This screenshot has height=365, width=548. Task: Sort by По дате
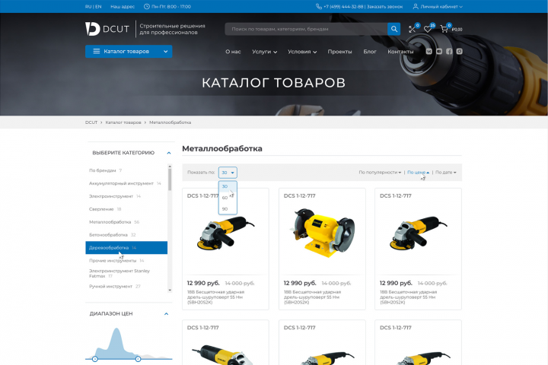tap(445, 172)
